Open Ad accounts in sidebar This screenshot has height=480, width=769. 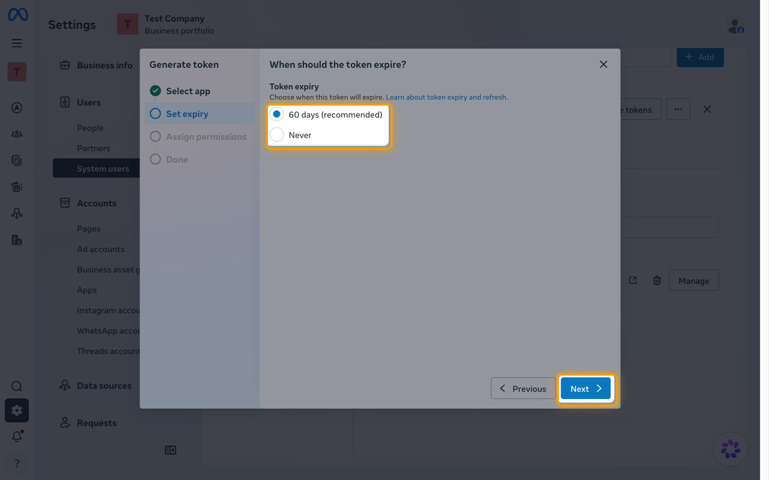(101, 249)
